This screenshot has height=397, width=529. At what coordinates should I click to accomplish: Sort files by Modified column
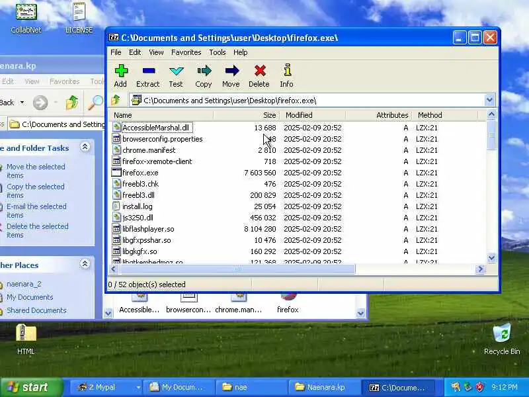pyautogui.click(x=312, y=115)
